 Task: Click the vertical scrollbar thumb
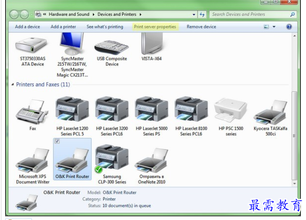point(294,136)
